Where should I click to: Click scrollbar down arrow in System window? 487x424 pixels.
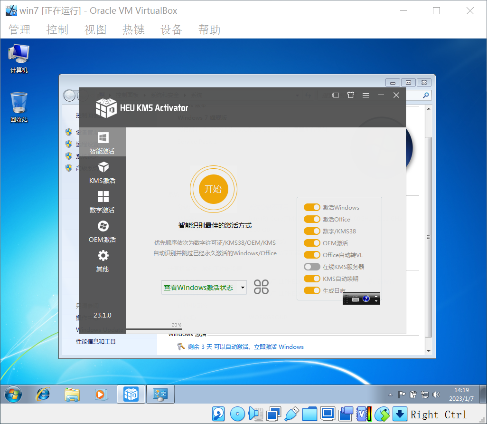tap(429, 351)
